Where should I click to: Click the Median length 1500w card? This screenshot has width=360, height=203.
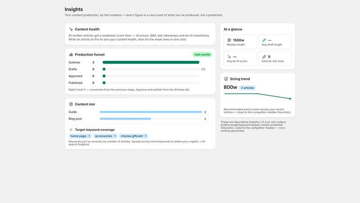point(240,42)
